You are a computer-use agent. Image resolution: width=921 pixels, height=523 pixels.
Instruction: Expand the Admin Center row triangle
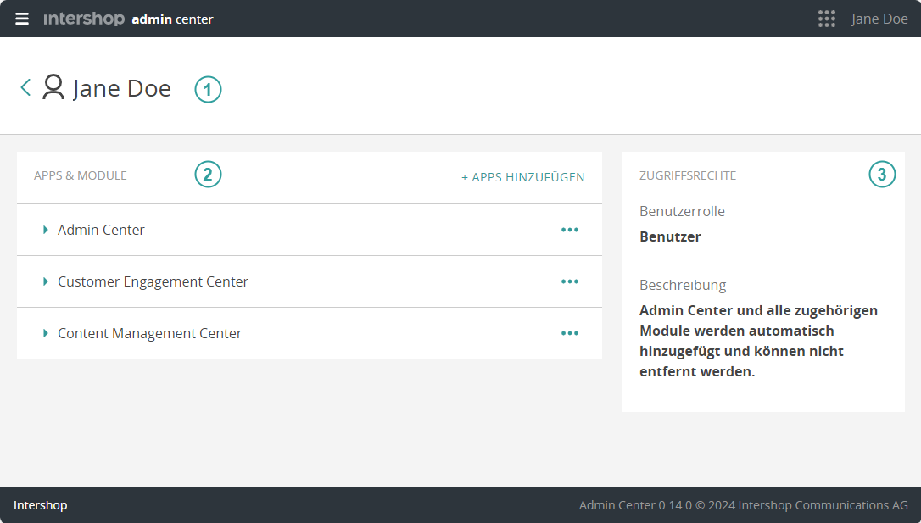(46, 230)
